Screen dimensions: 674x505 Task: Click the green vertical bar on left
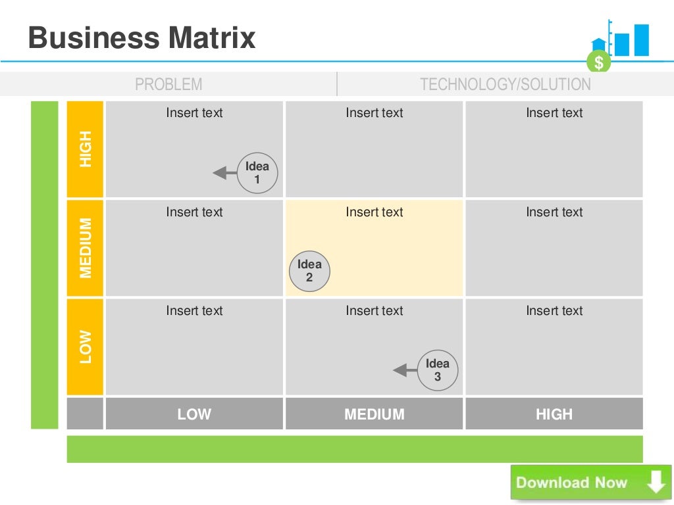pyautogui.click(x=44, y=265)
